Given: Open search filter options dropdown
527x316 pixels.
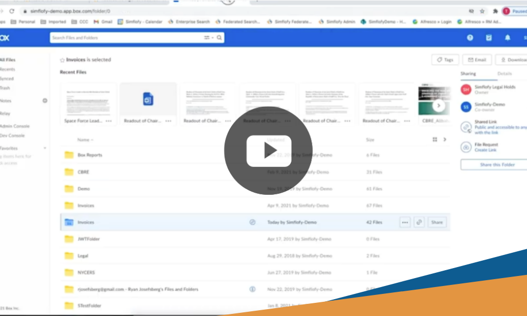Looking at the screenshot, I should point(209,37).
